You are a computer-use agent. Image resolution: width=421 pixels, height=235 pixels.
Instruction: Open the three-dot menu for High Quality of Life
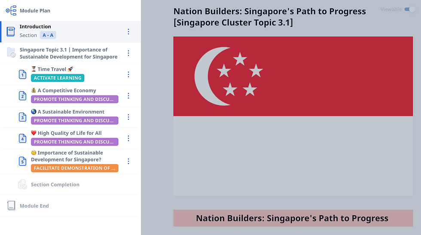click(x=128, y=138)
